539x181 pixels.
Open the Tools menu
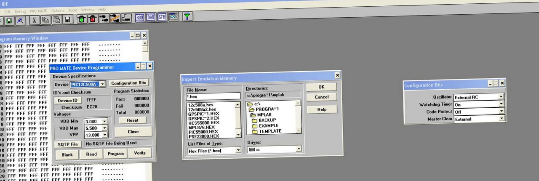(73, 10)
